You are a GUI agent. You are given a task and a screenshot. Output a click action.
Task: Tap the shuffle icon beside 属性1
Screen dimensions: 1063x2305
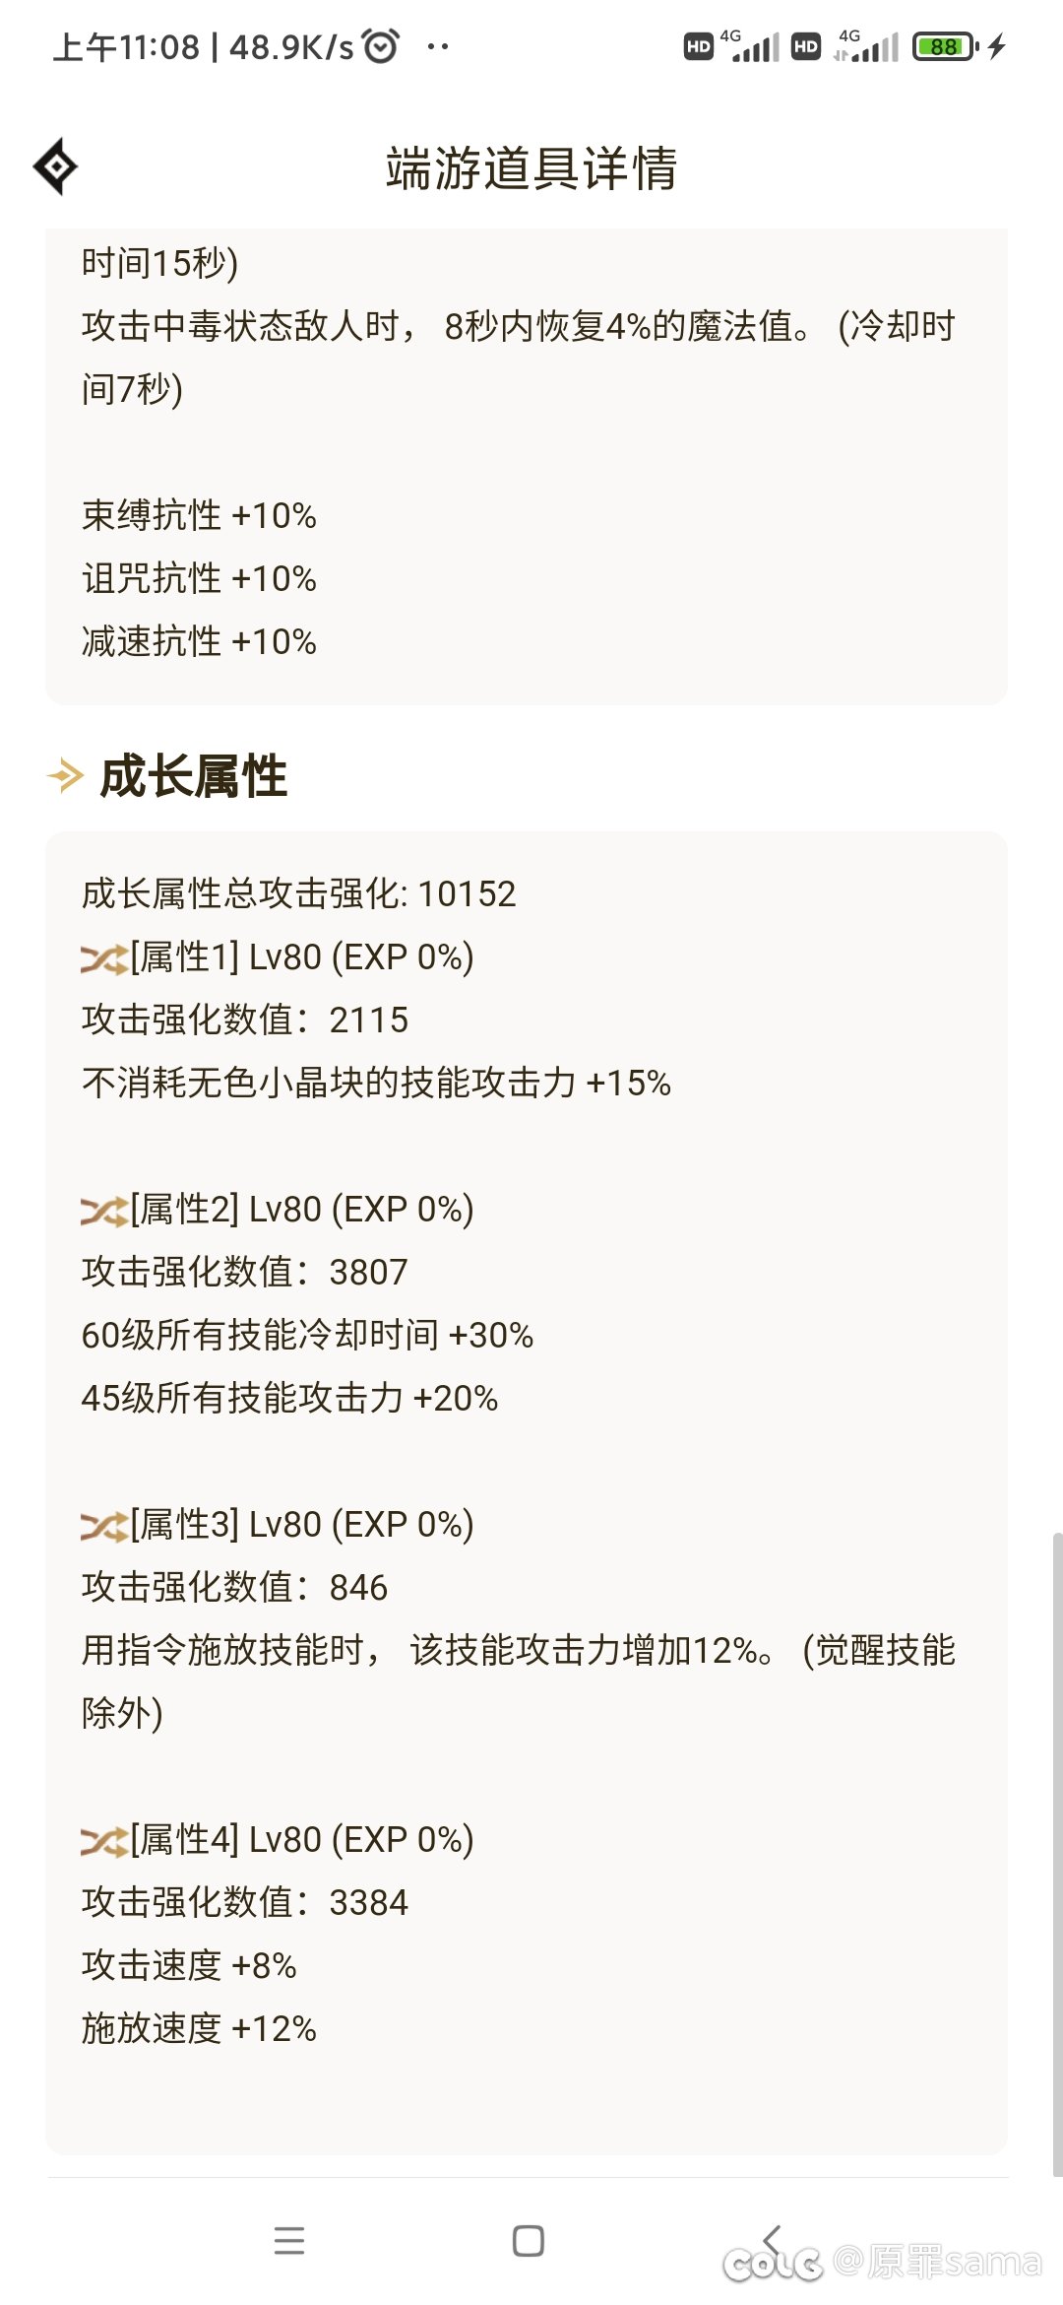click(104, 958)
